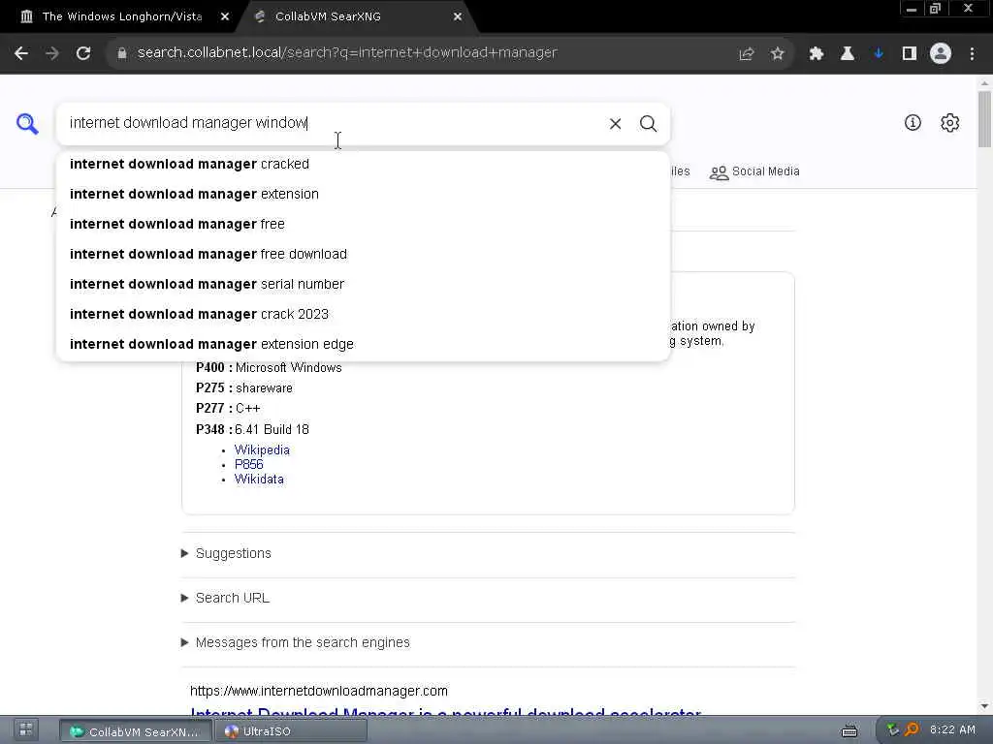Choose suggestion 'internet download manager free download'

tap(363, 255)
